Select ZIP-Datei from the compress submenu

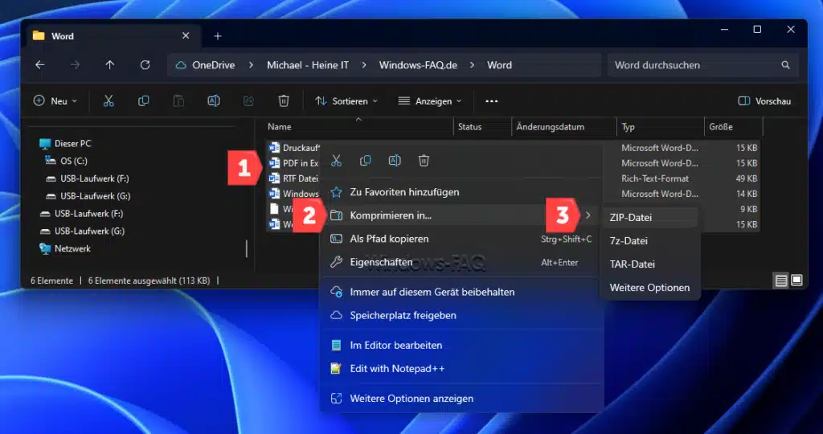[631, 217]
